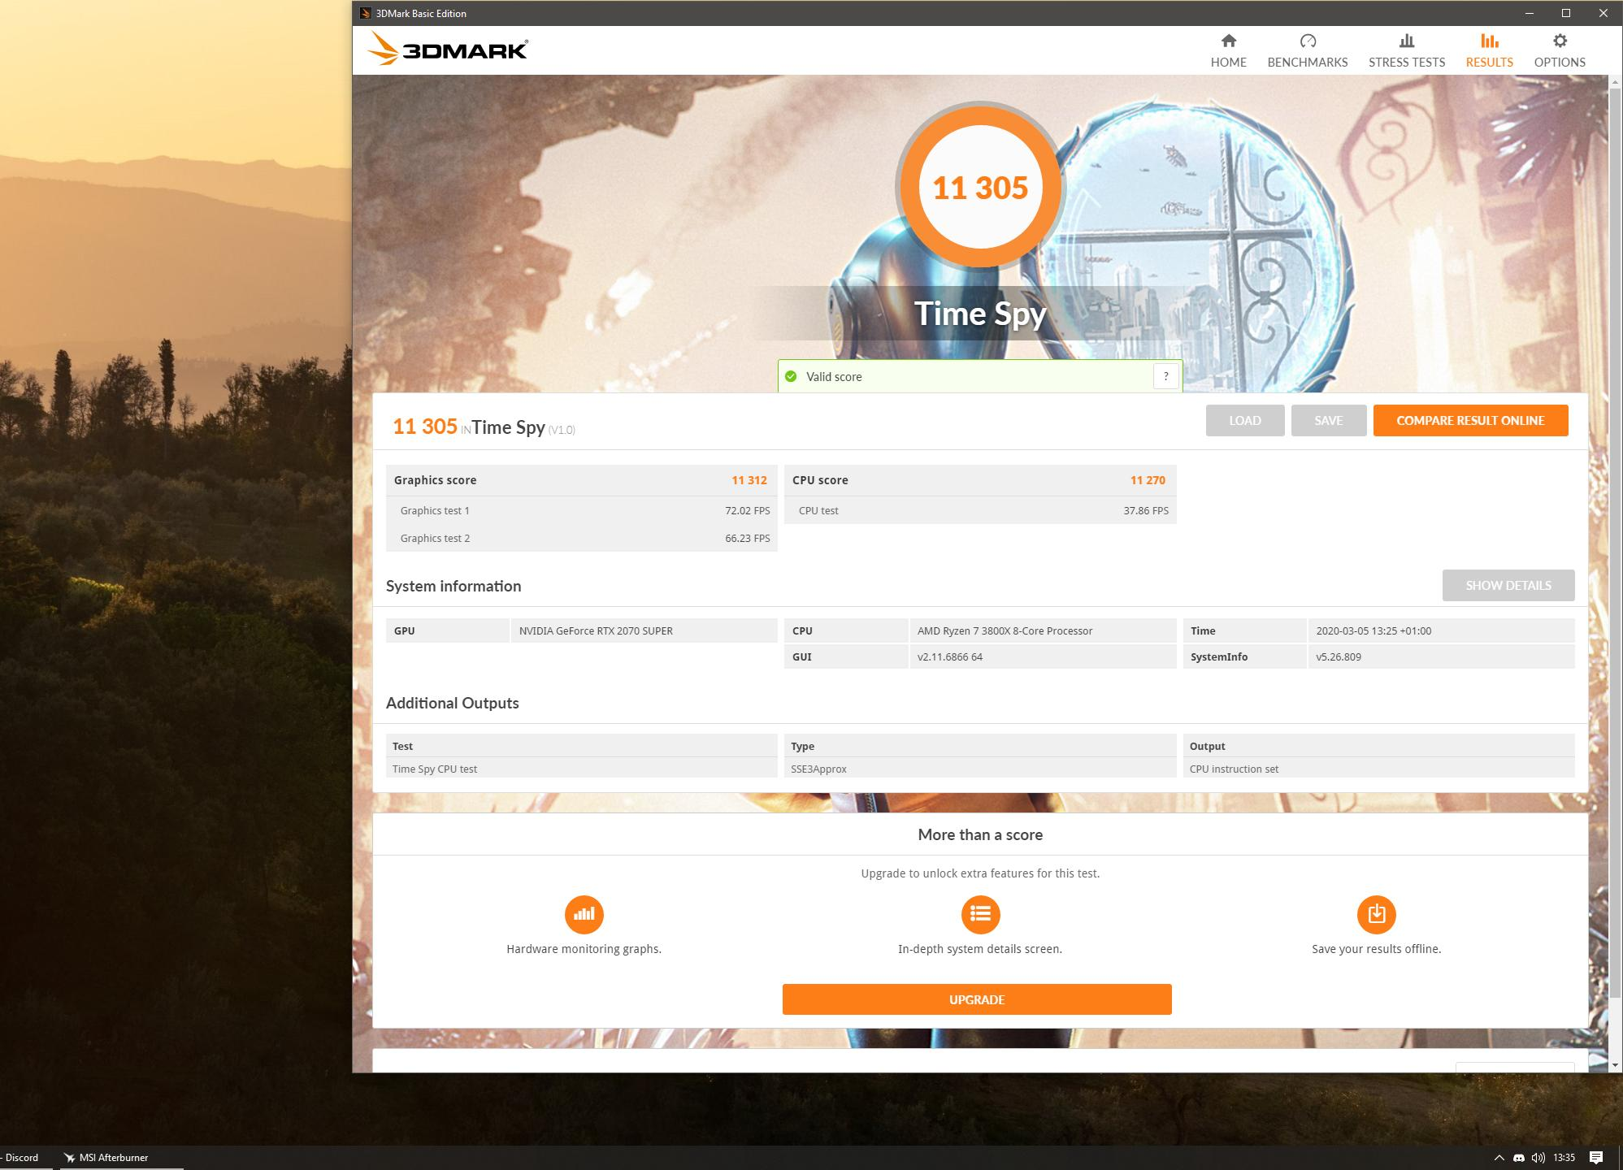Screen dimensions: 1623x1170
Task: Open Options gear icon
Action: [1559, 41]
